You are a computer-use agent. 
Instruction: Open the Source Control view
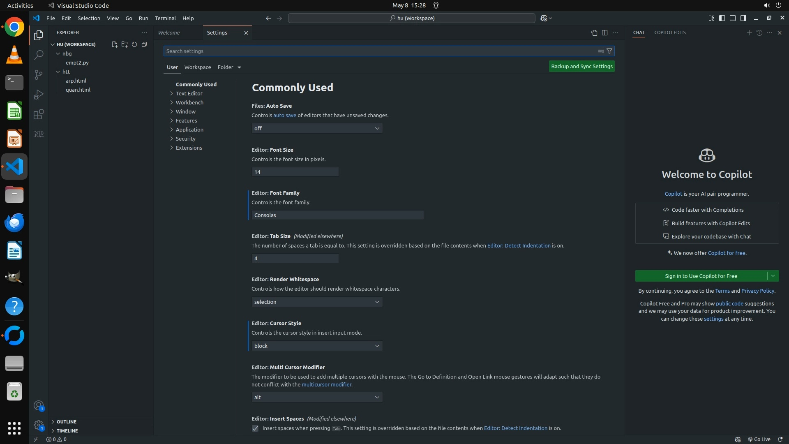(x=38, y=74)
